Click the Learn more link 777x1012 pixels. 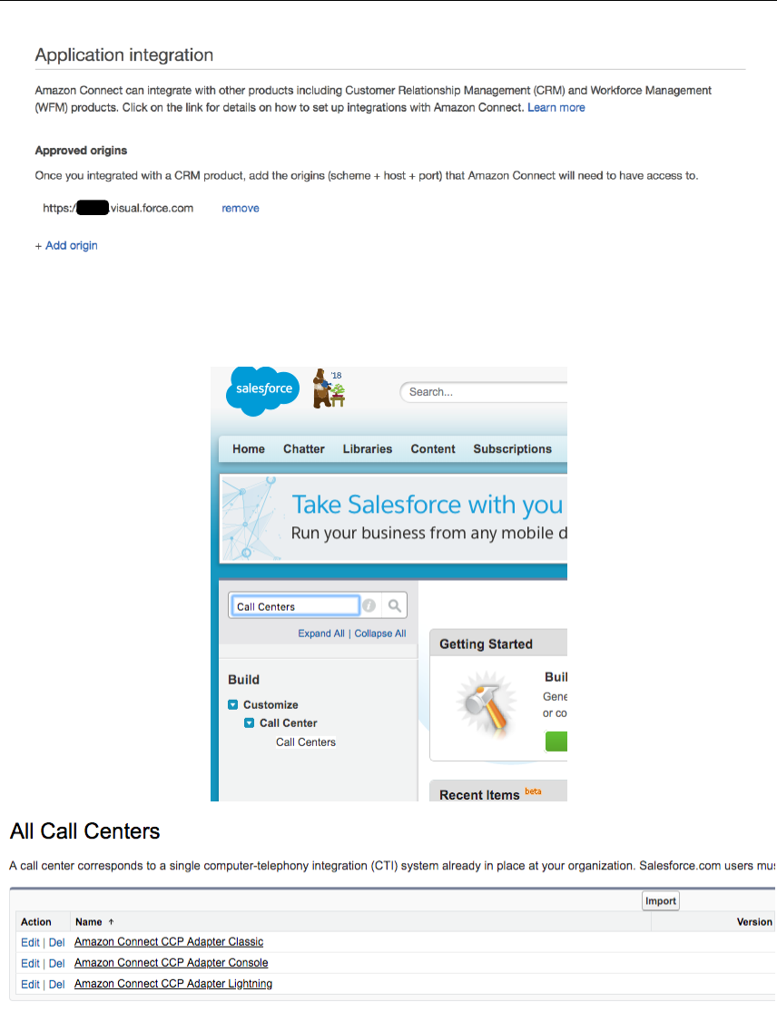pos(556,108)
